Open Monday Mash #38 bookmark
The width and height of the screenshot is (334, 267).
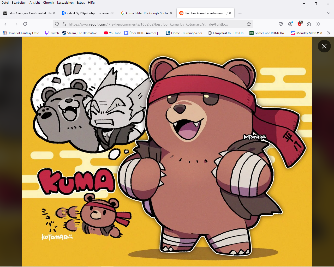point(307,33)
